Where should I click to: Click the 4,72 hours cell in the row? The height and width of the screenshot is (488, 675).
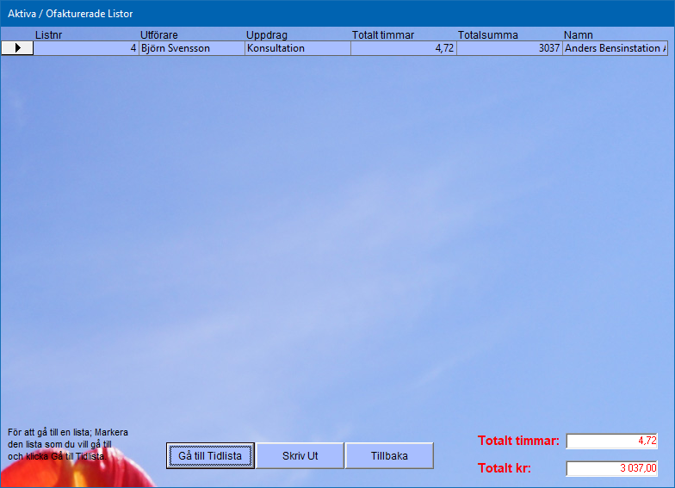pos(403,48)
